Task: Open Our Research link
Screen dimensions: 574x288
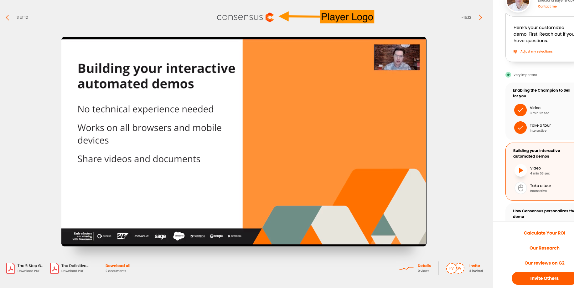Action: click(x=544, y=248)
